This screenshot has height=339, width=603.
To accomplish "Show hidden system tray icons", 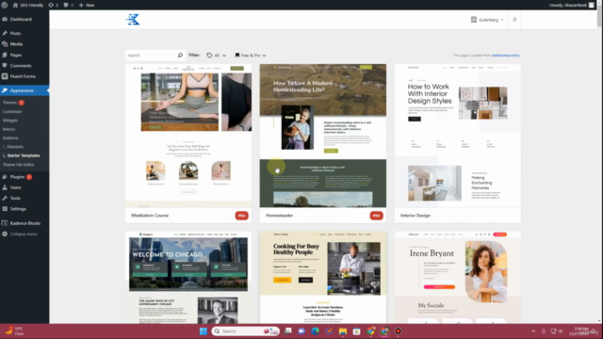I will (x=533, y=331).
